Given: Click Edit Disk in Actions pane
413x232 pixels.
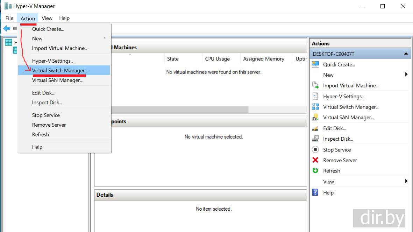Looking at the screenshot, I should 334,128.
